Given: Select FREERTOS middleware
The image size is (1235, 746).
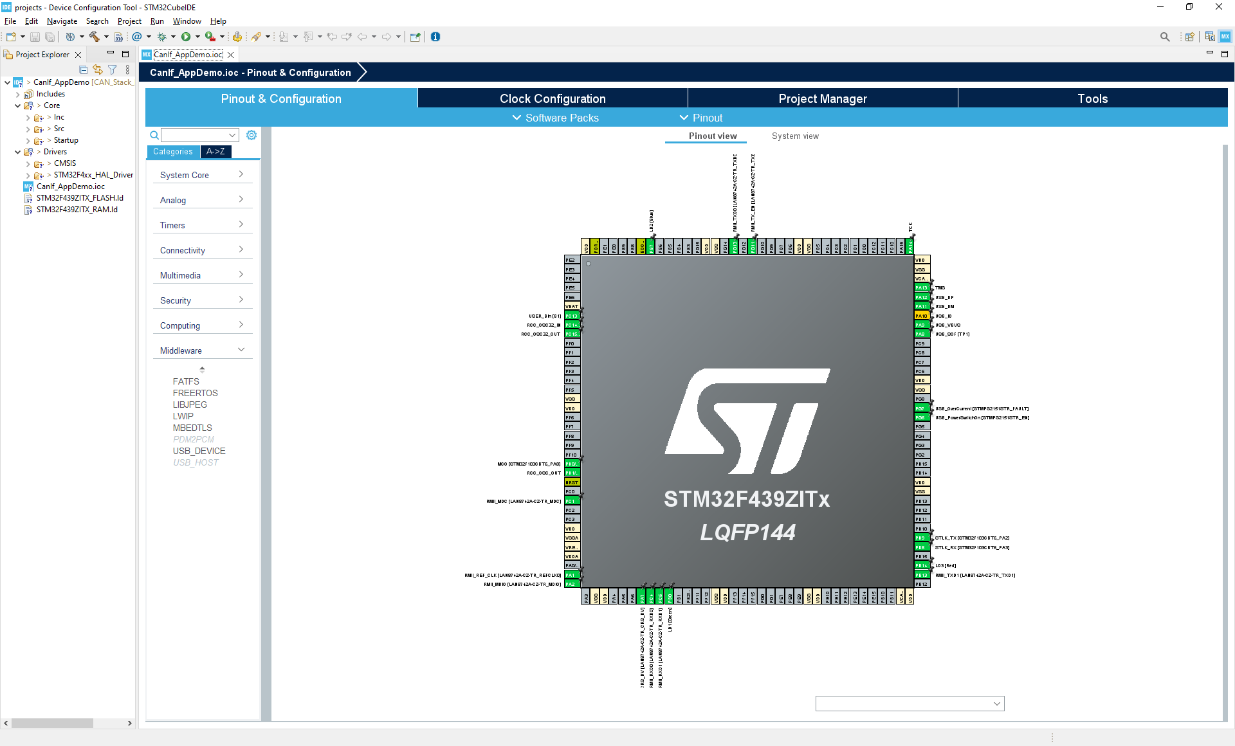Looking at the screenshot, I should click(195, 393).
